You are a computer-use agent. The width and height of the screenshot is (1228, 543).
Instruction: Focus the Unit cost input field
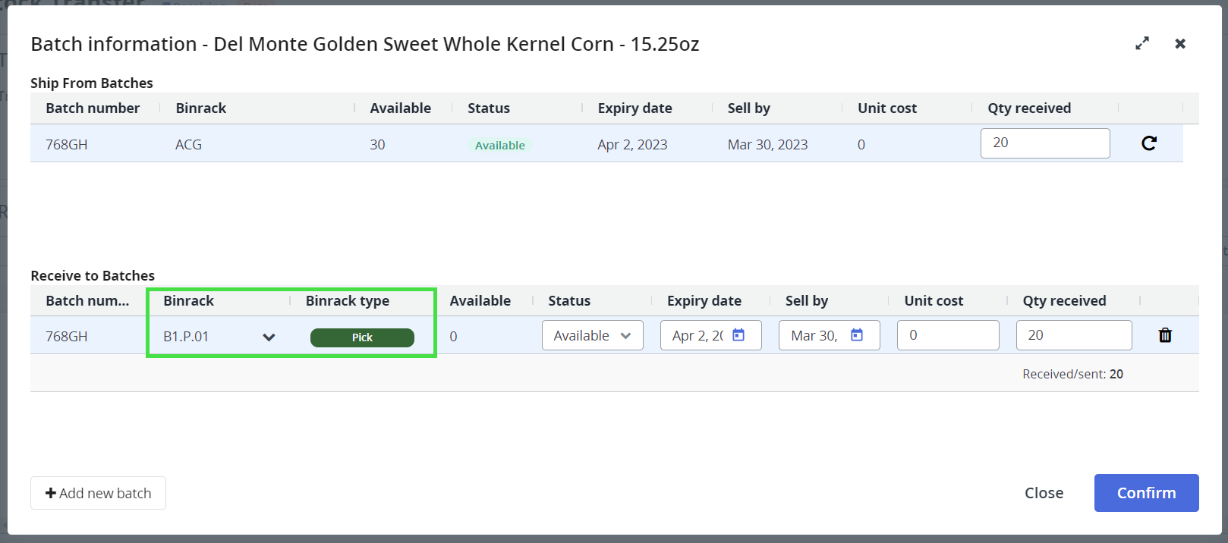point(947,335)
